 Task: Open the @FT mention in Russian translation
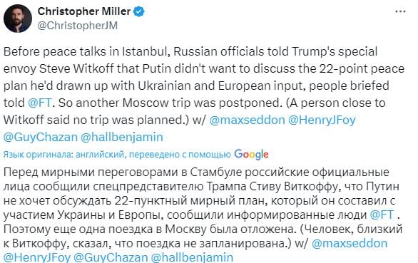click(382, 215)
